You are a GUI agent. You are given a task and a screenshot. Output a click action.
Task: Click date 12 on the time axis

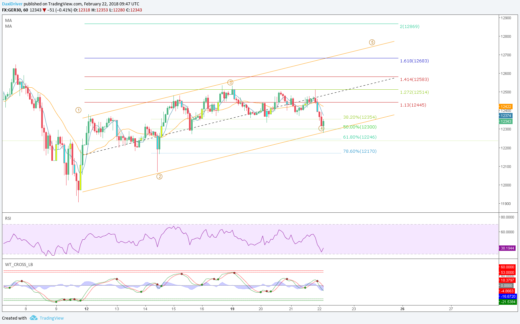(86, 308)
